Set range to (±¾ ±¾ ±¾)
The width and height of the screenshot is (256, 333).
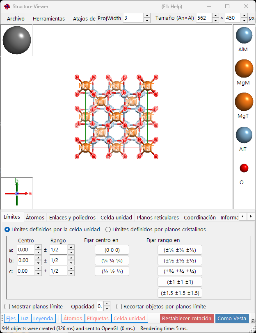(180, 271)
